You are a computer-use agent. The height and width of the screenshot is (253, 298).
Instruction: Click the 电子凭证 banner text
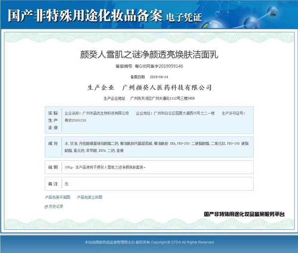pyautogui.click(x=184, y=17)
